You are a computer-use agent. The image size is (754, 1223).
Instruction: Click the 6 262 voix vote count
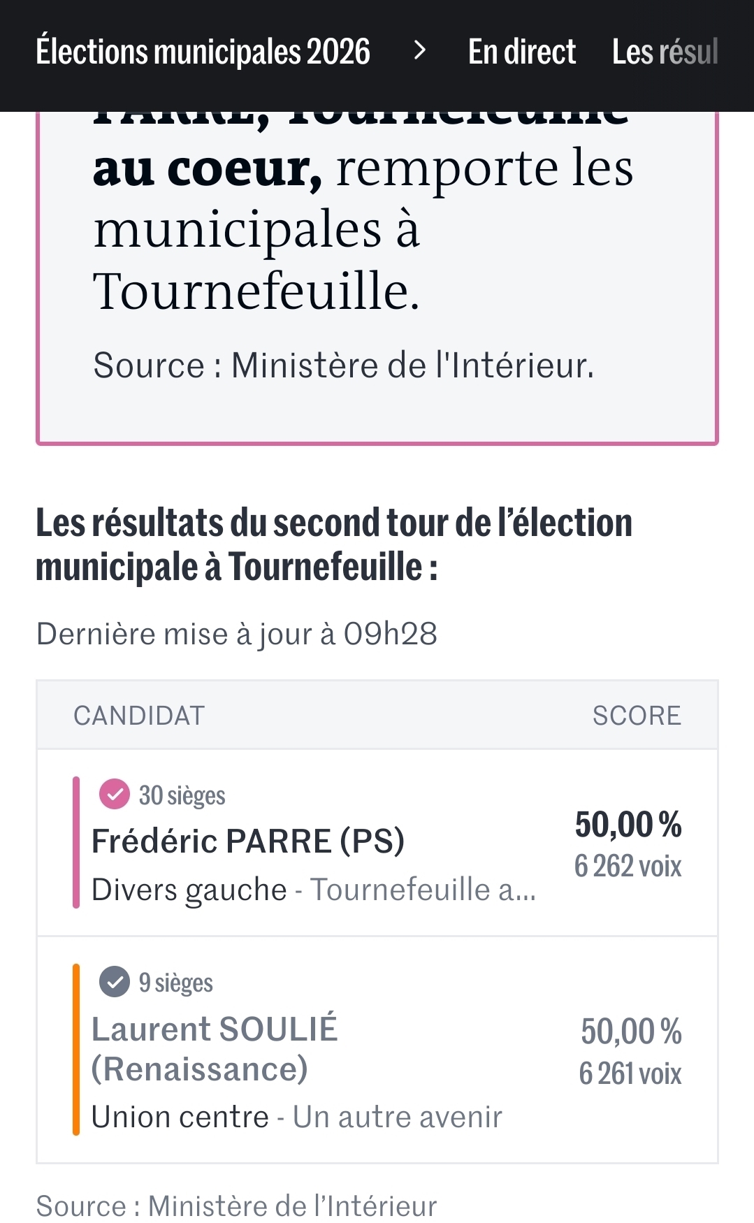(628, 867)
